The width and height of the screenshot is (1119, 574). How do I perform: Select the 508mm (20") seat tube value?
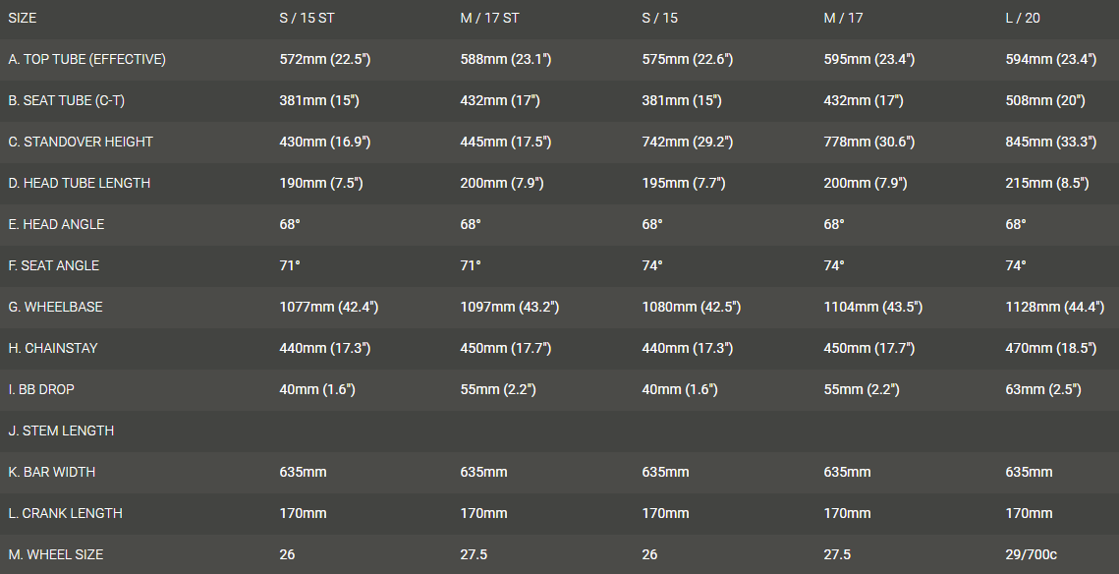point(1045,100)
